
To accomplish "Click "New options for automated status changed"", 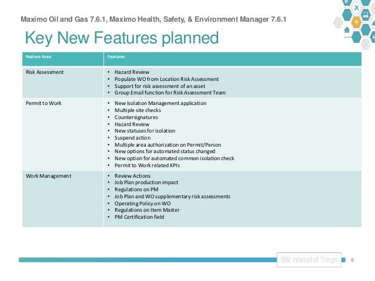I will click(x=165, y=151).
